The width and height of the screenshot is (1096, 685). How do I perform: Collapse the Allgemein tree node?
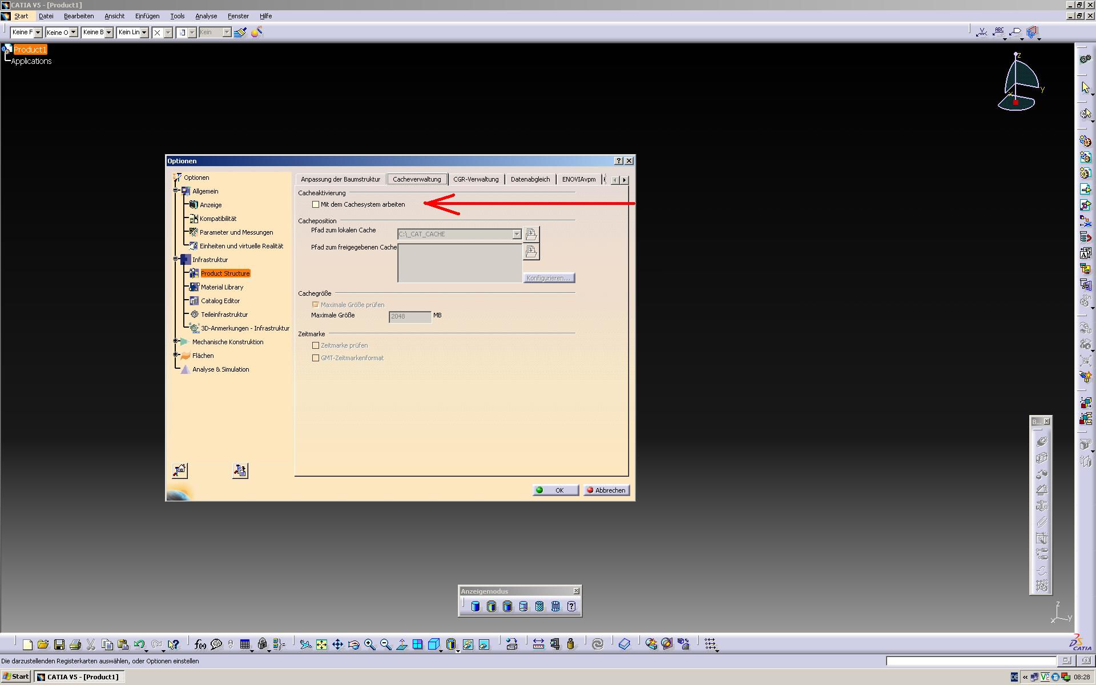176,191
